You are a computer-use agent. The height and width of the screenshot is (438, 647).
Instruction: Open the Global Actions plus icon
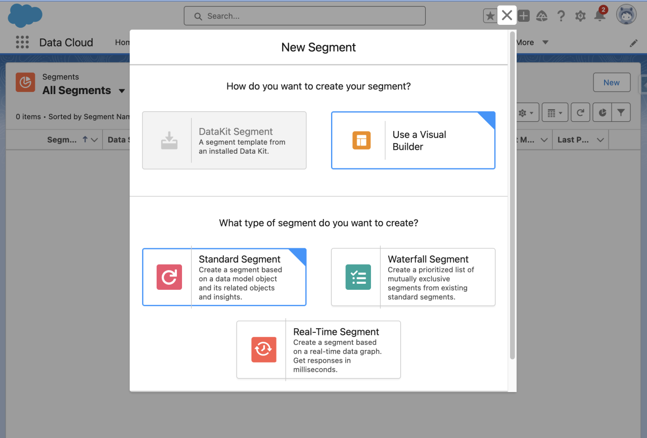[x=524, y=16]
